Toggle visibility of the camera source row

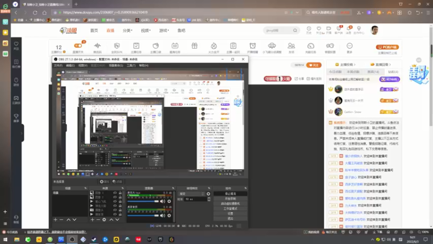point(115,210)
